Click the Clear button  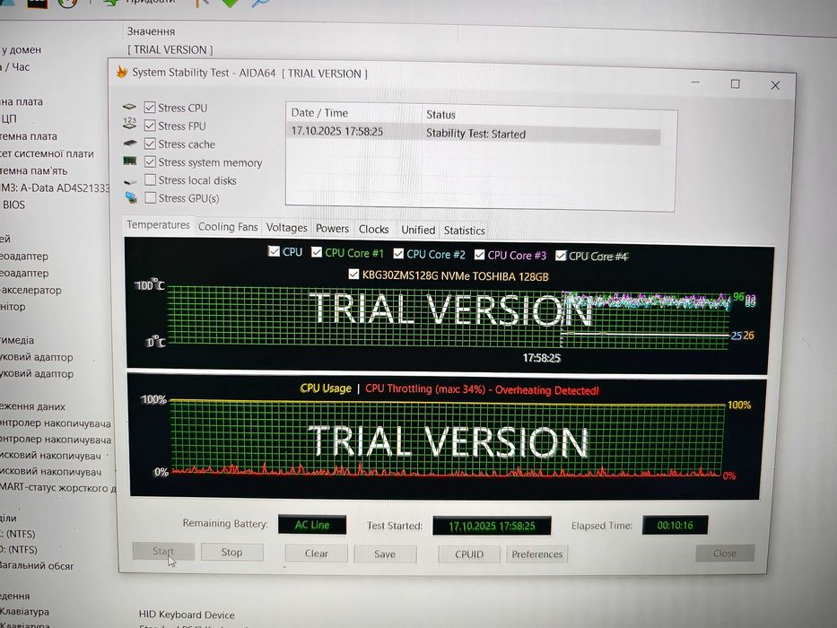316,554
